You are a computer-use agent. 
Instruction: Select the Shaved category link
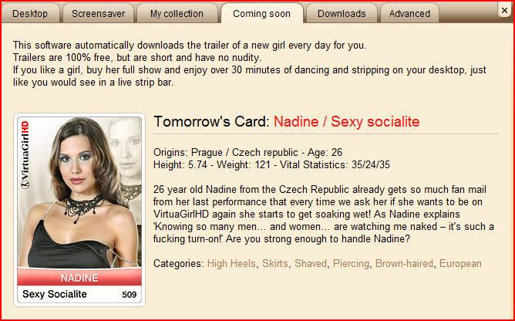click(311, 263)
